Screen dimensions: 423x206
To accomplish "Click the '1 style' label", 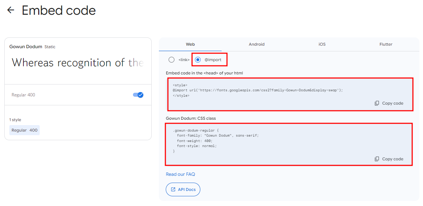I will pyautogui.click(x=15, y=120).
